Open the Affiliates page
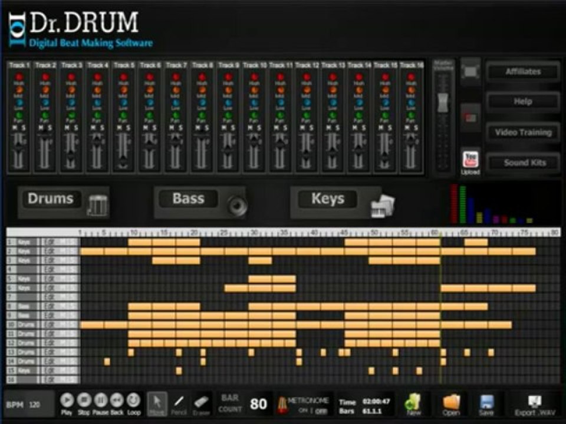Viewport: 566px width, 424px height. tap(523, 71)
